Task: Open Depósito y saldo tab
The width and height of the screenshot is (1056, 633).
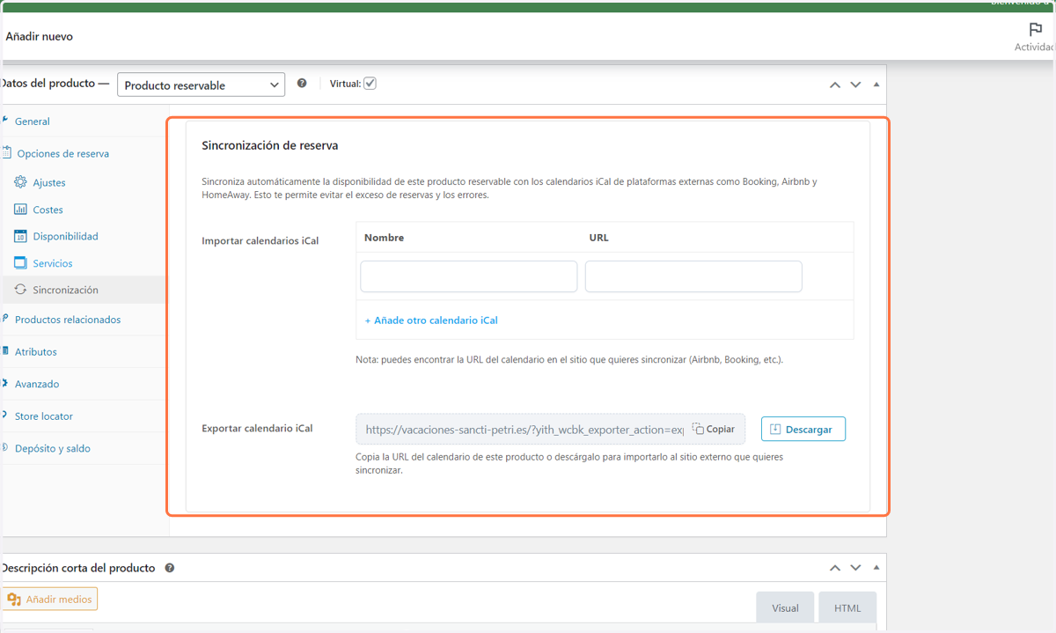Action: coord(53,448)
